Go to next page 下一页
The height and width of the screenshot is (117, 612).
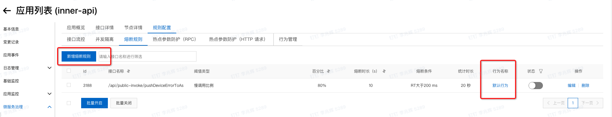pos(590,103)
